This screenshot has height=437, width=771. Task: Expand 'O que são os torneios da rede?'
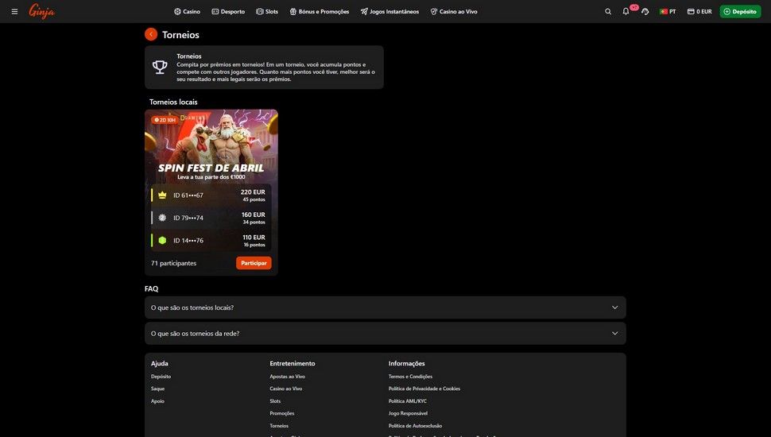[x=385, y=334]
